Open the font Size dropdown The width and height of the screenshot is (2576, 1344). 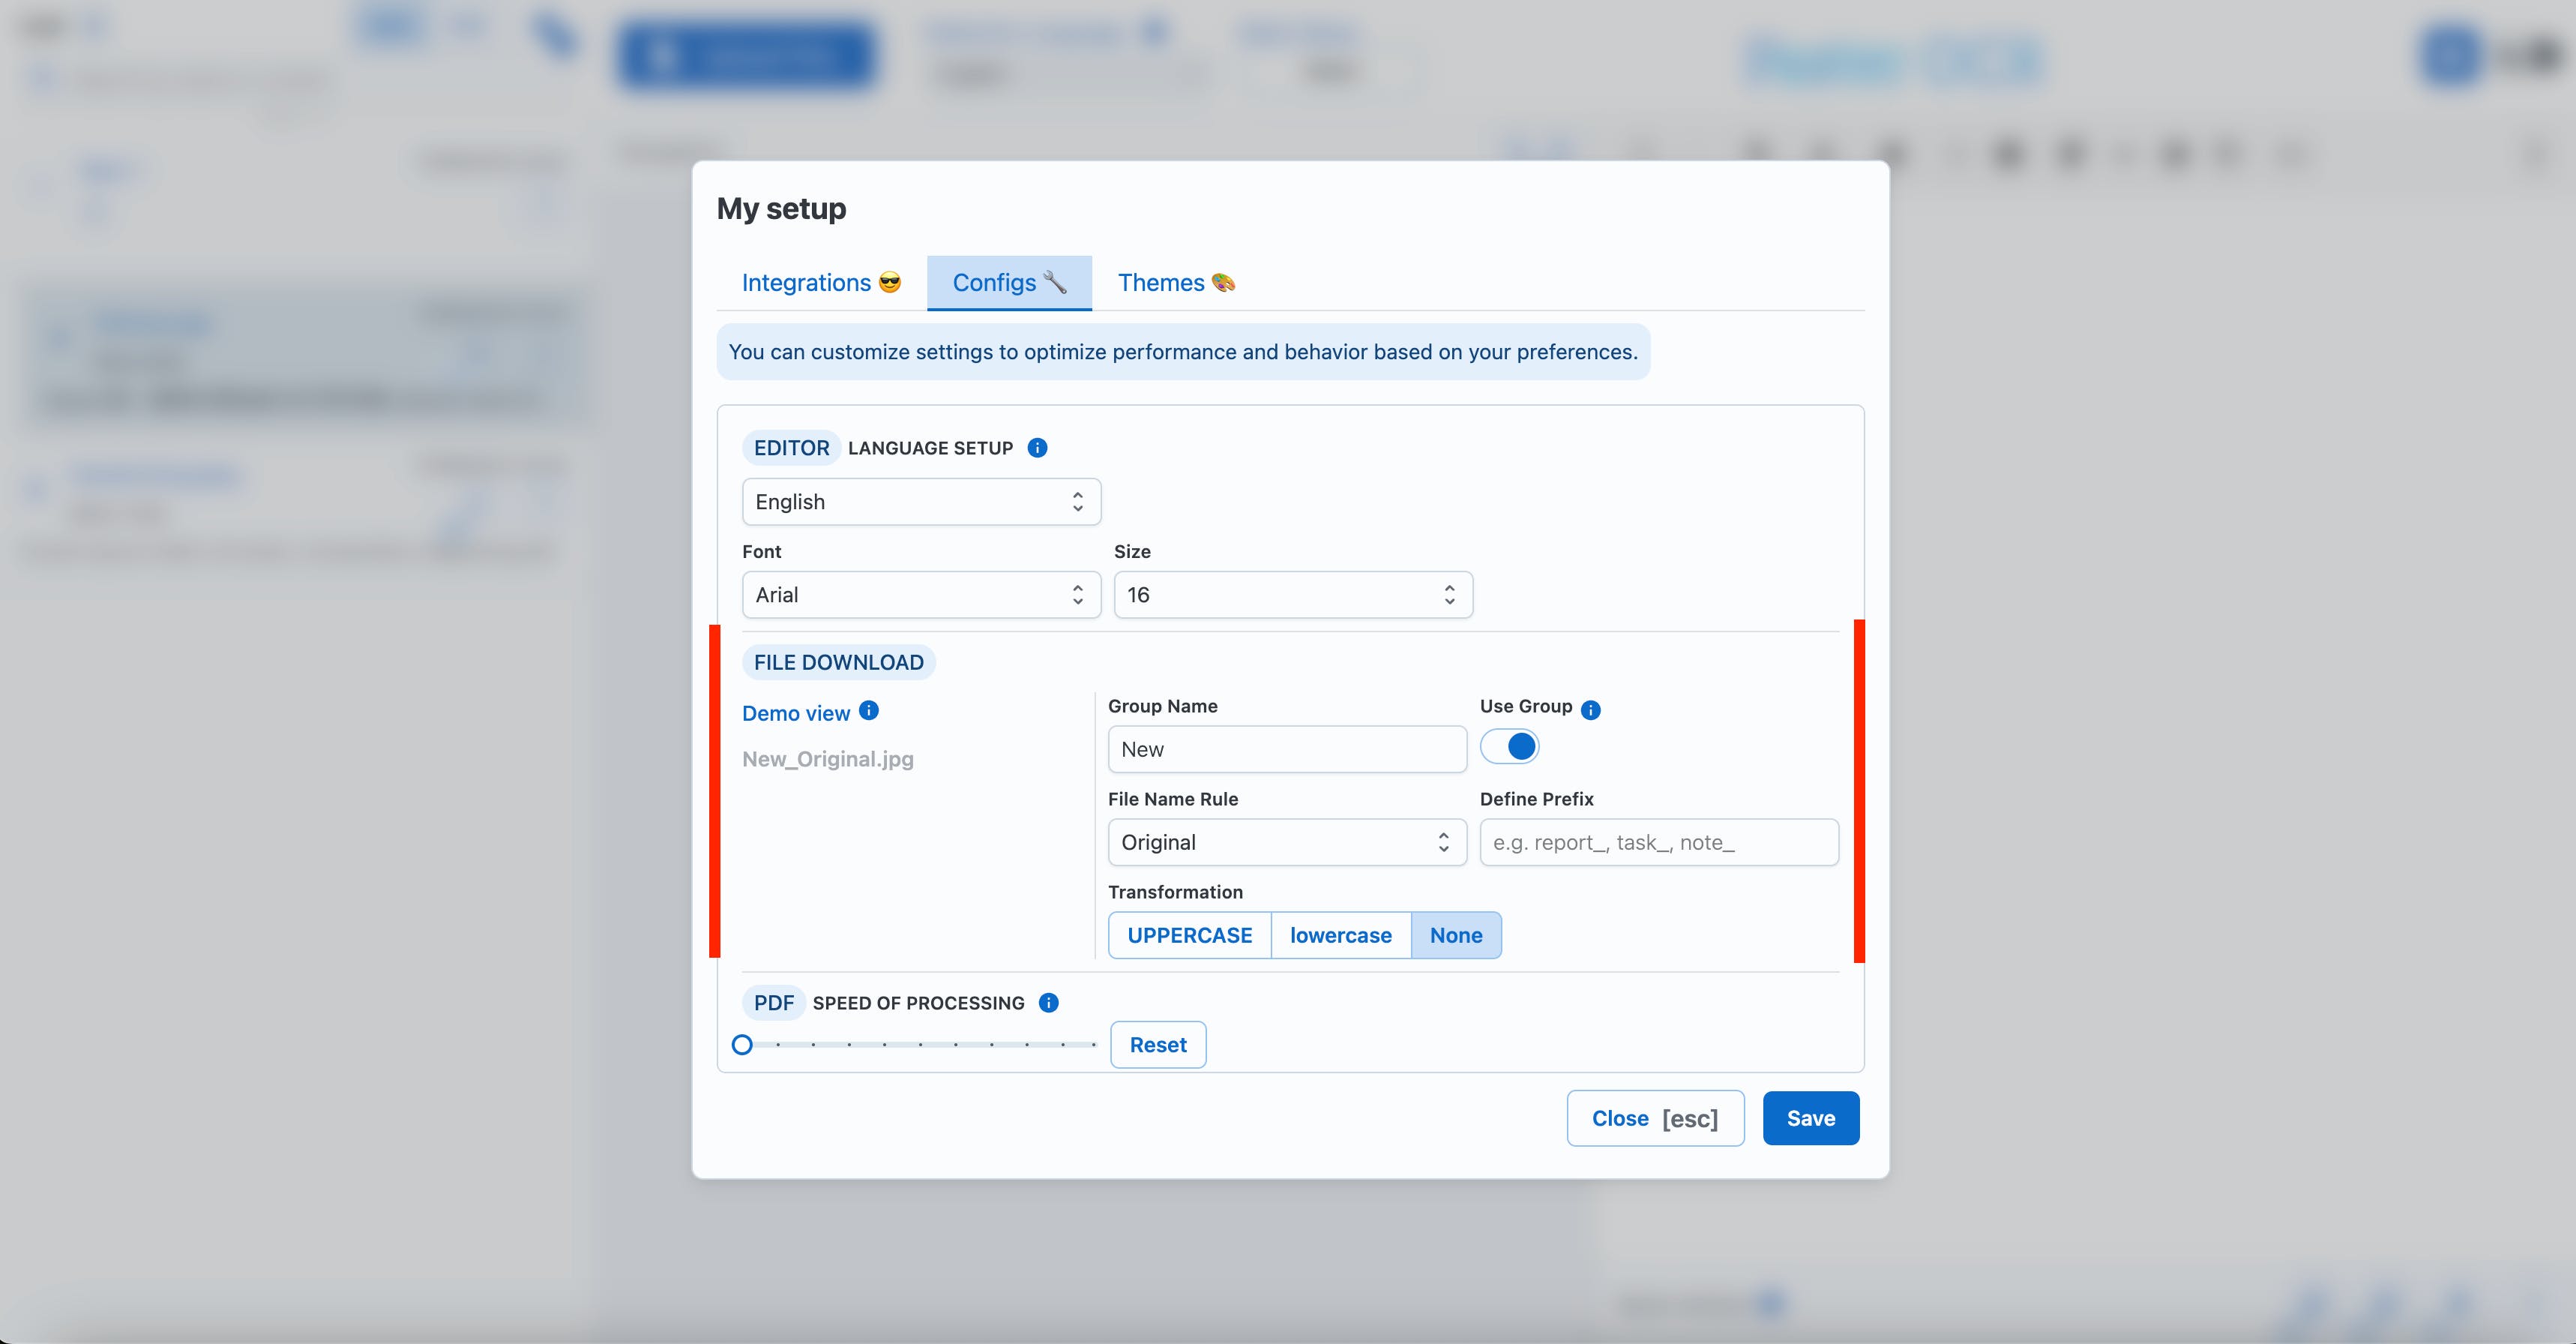pyautogui.click(x=1292, y=595)
